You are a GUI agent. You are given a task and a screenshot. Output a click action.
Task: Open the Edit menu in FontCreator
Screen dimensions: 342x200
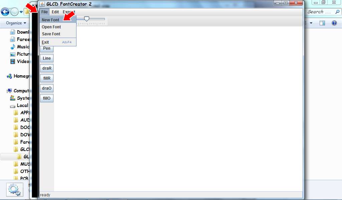pyautogui.click(x=55, y=11)
